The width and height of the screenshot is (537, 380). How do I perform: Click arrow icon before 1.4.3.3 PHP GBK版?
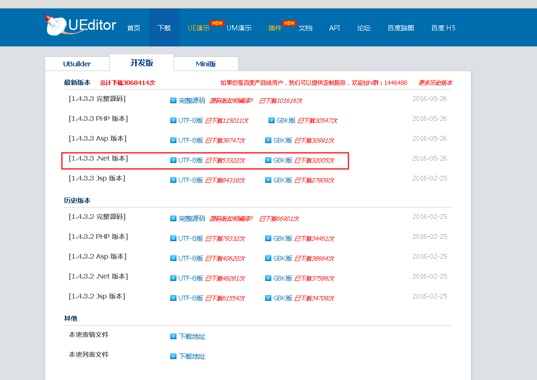click(271, 120)
